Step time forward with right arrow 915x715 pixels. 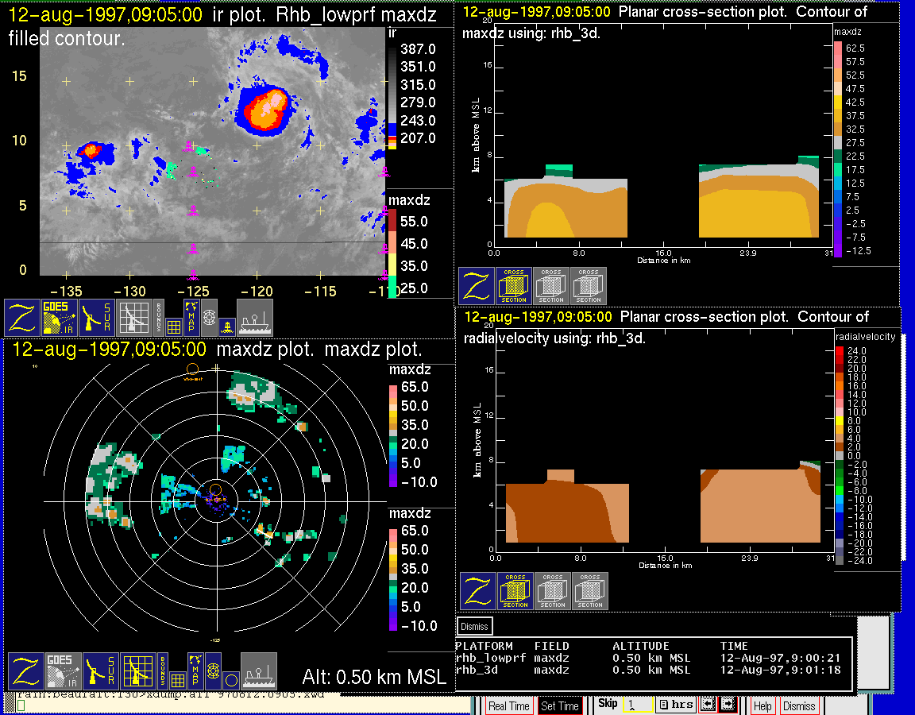(727, 705)
